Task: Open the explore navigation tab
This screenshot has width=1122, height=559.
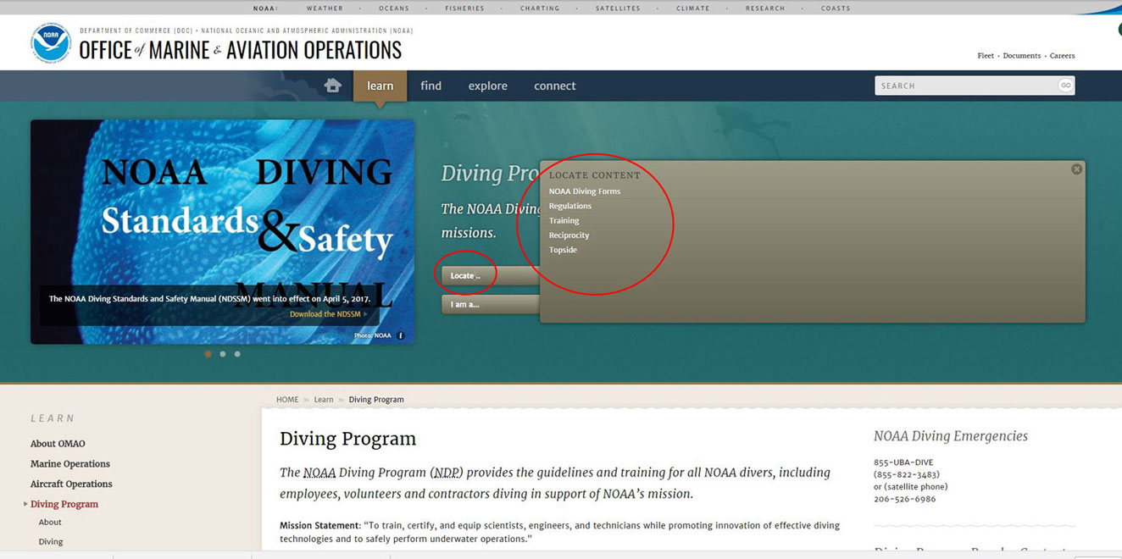Action: coord(488,86)
